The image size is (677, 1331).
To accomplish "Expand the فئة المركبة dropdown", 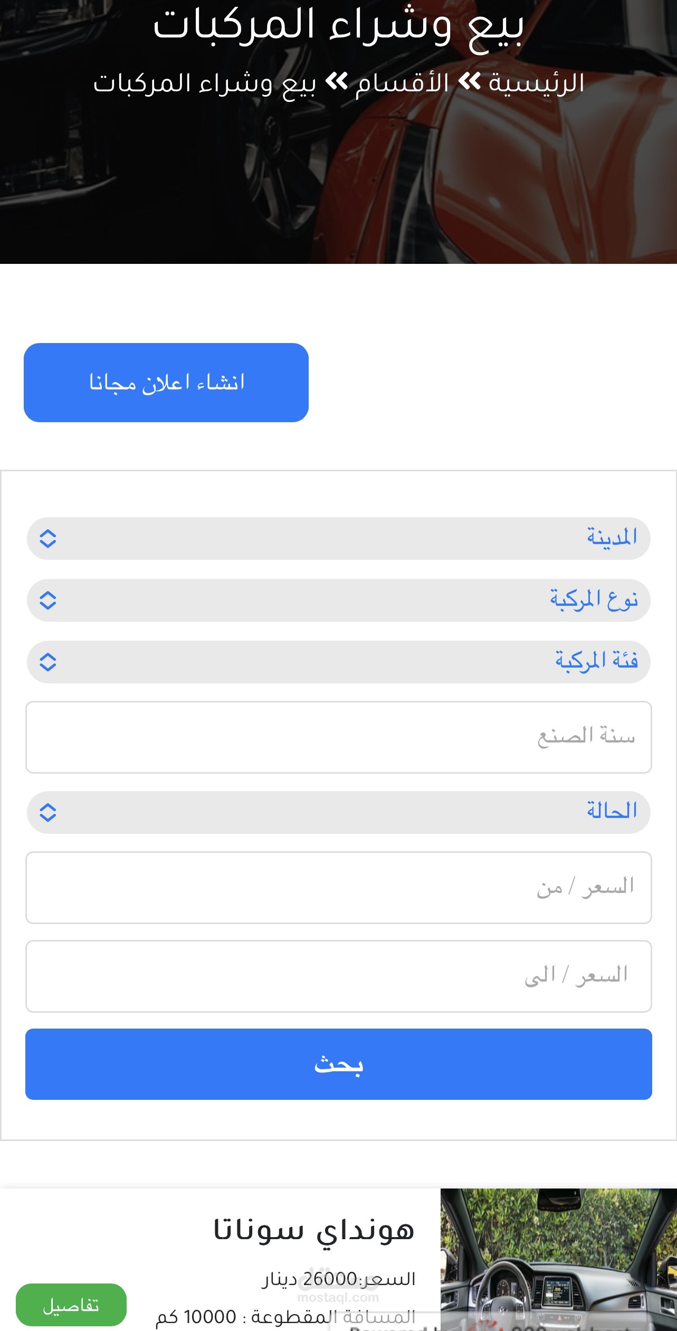I will point(338,662).
